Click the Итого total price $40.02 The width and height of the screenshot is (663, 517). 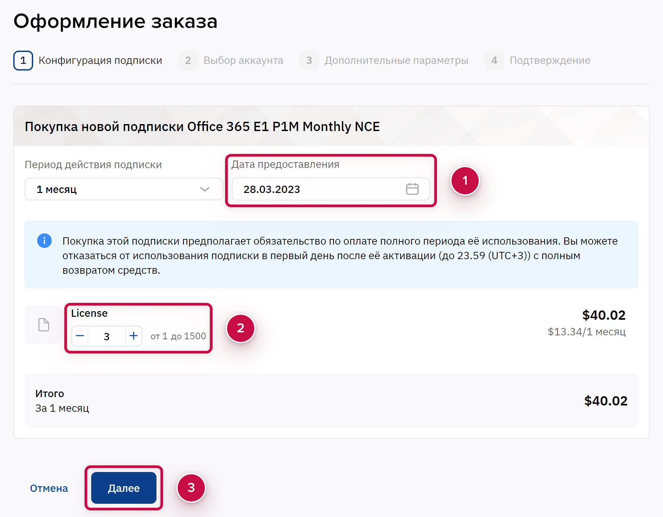click(x=605, y=401)
